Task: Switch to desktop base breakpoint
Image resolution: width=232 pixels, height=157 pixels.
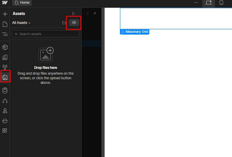Action: point(209,3)
